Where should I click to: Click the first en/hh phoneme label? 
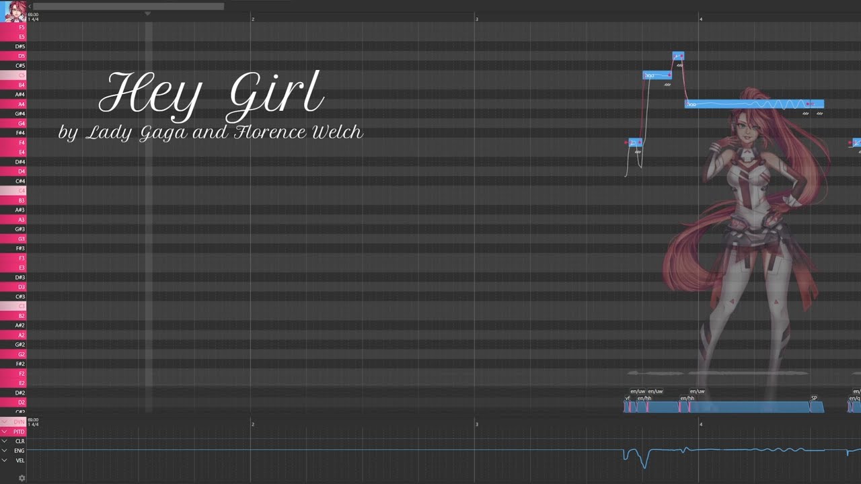click(x=644, y=398)
